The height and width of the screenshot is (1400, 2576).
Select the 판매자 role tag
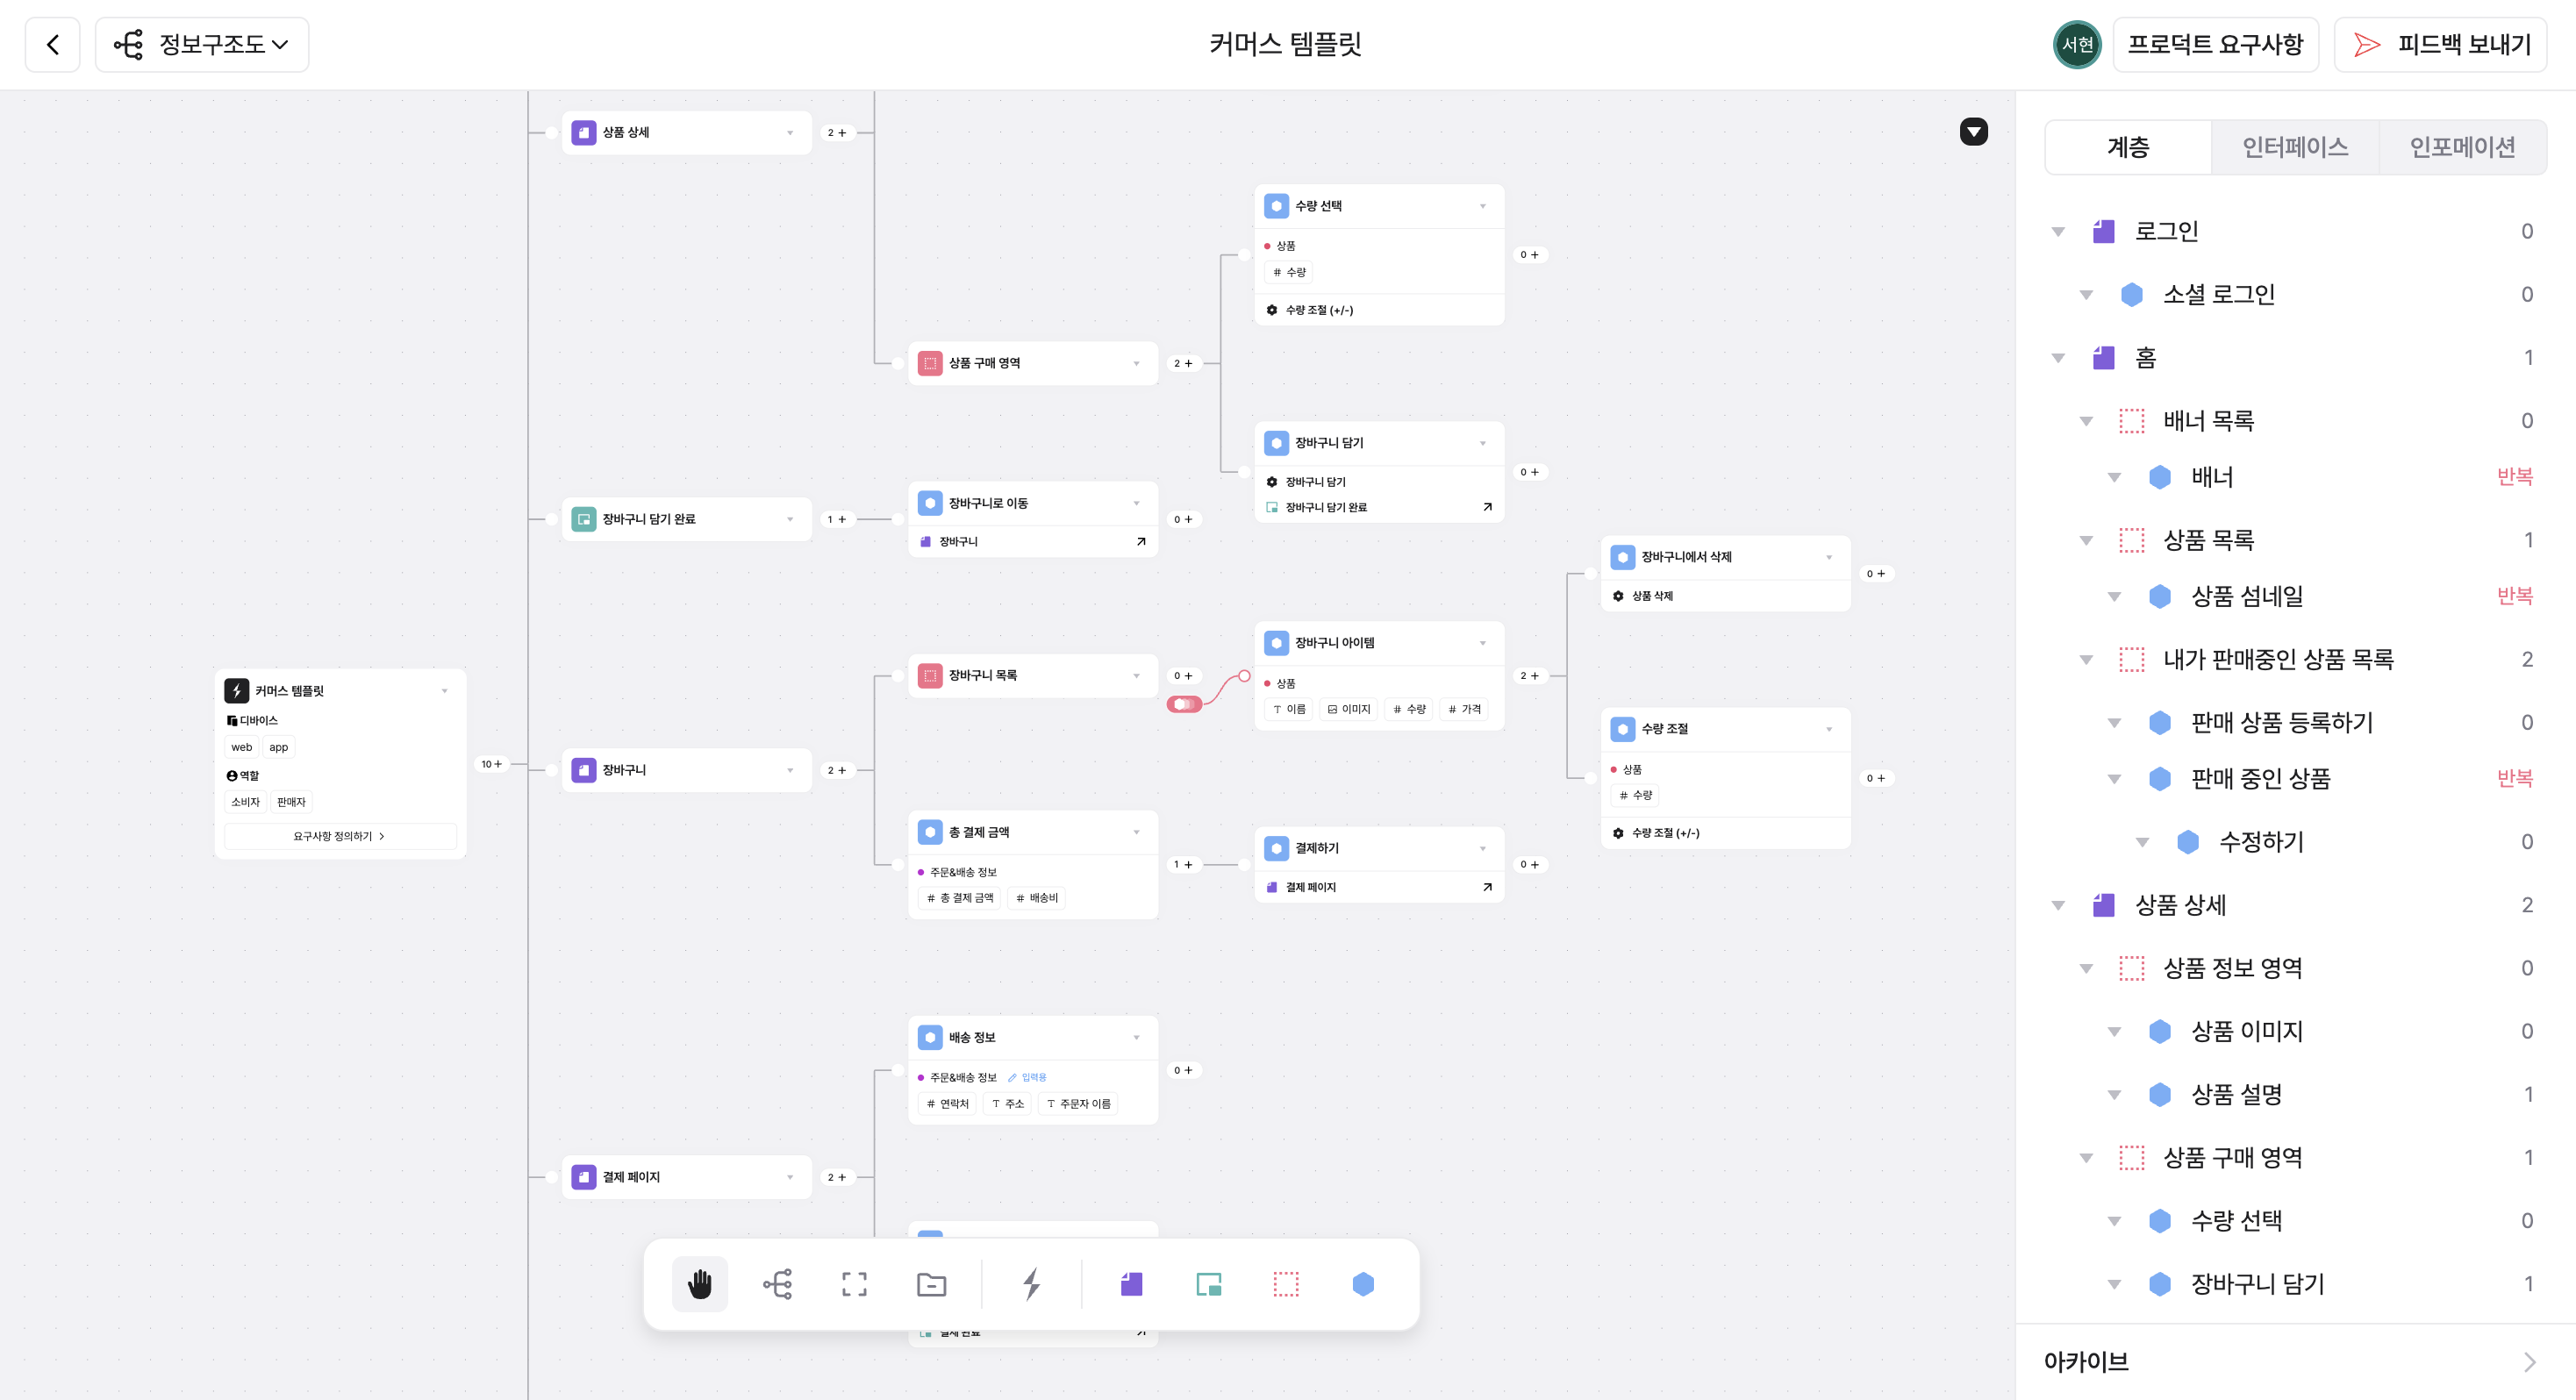[291, 802]
